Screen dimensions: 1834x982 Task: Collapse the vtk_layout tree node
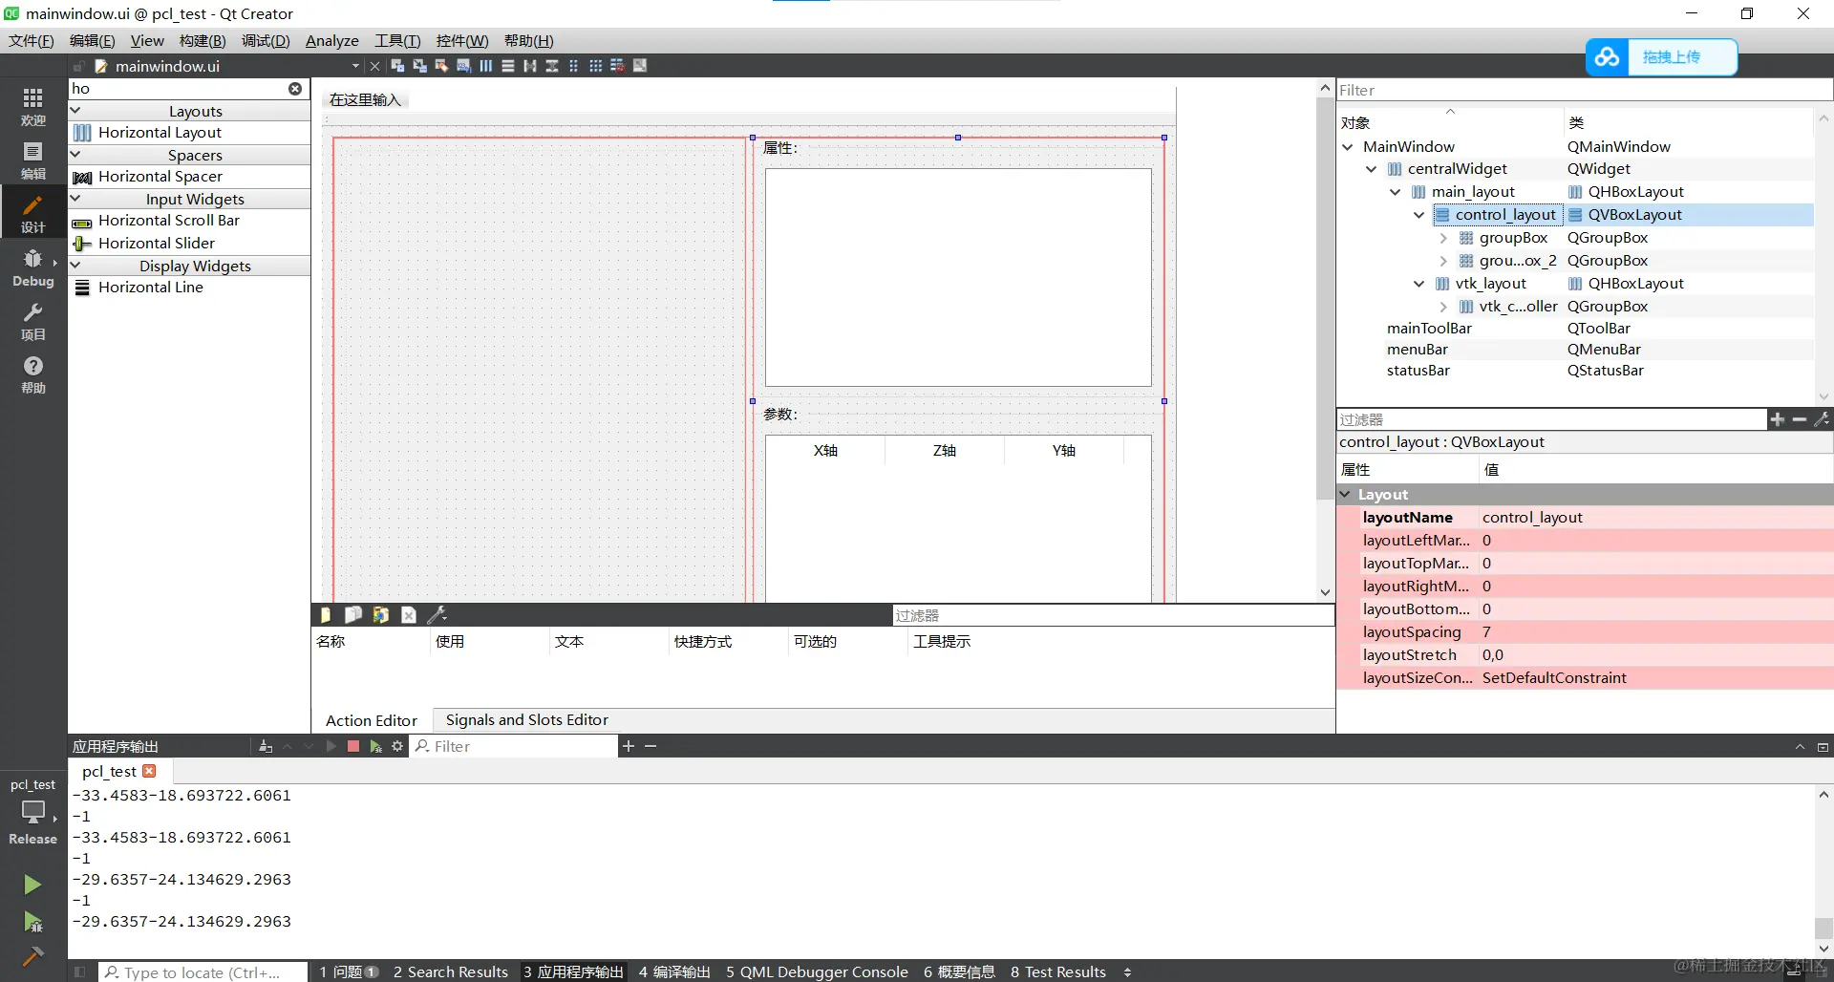point(1419,284)
